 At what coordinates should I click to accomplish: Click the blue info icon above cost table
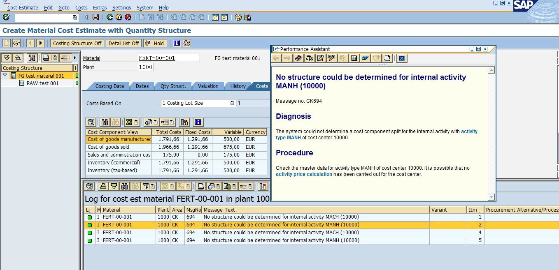click(198, 122)
